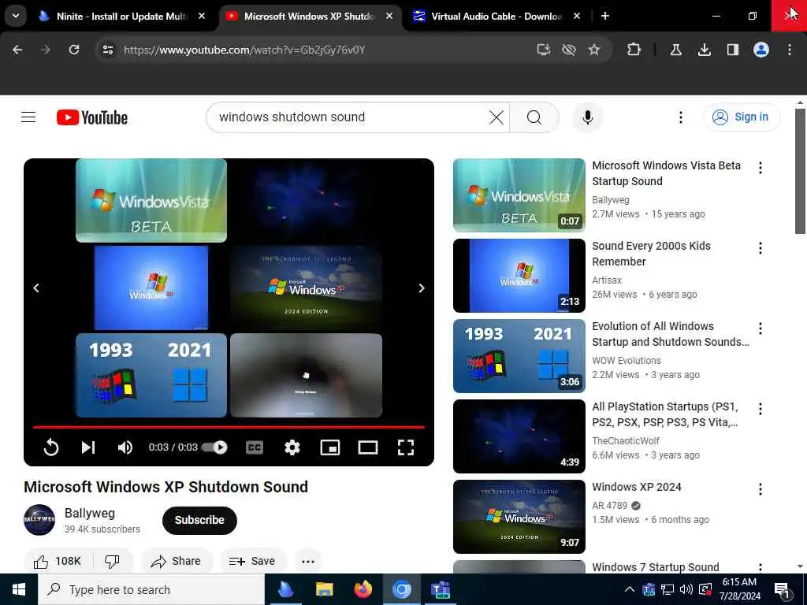Install app icon in address bar
This screenshot has height=605, width=807.
tap(543, 50)
